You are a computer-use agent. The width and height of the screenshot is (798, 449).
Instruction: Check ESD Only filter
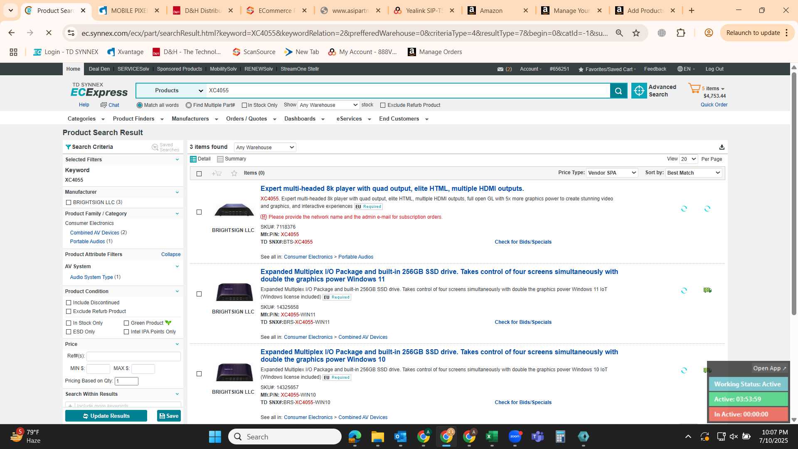click(x=69, y=332)
